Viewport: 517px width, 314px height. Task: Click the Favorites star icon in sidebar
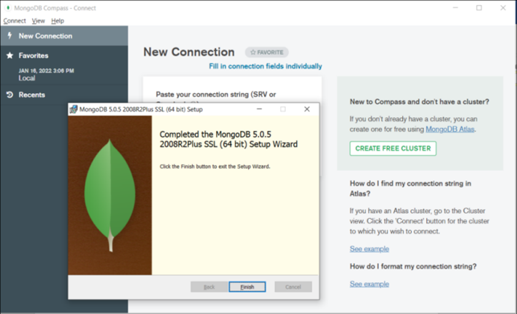click(10, 55)
